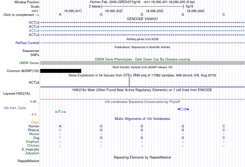Select the RepeatMasker track label
The width and height of the screenshot is (245, 167).
[x=28, y=161]
